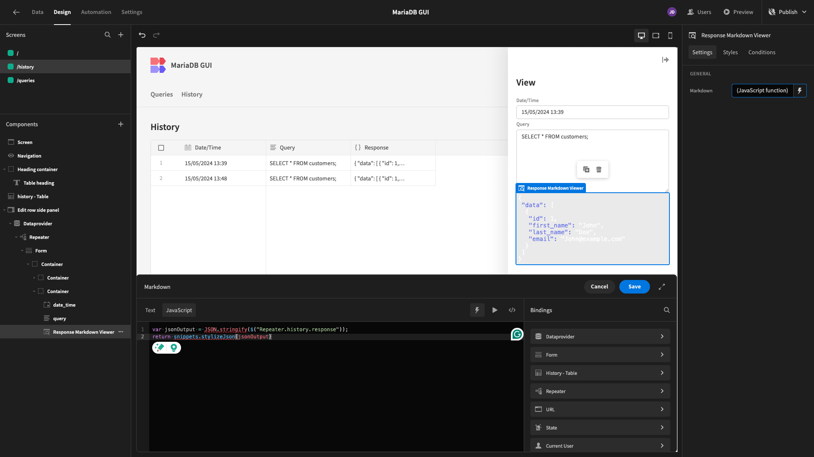
Task: Expand the Form binding category
Action: point(600,355)
